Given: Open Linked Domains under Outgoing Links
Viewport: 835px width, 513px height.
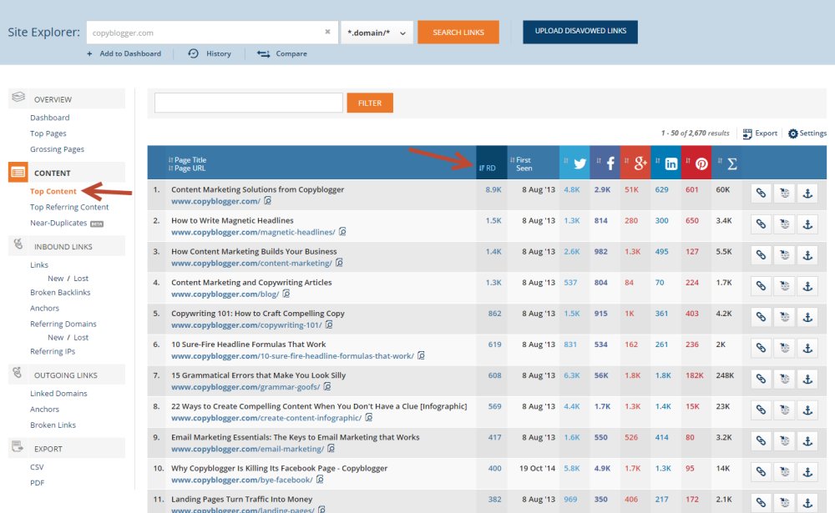Looking at the screenshot, I should tap(58, 393).
